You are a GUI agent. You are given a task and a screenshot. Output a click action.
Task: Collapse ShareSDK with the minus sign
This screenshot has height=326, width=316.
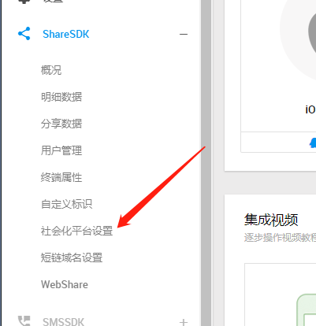pos(184,34)
